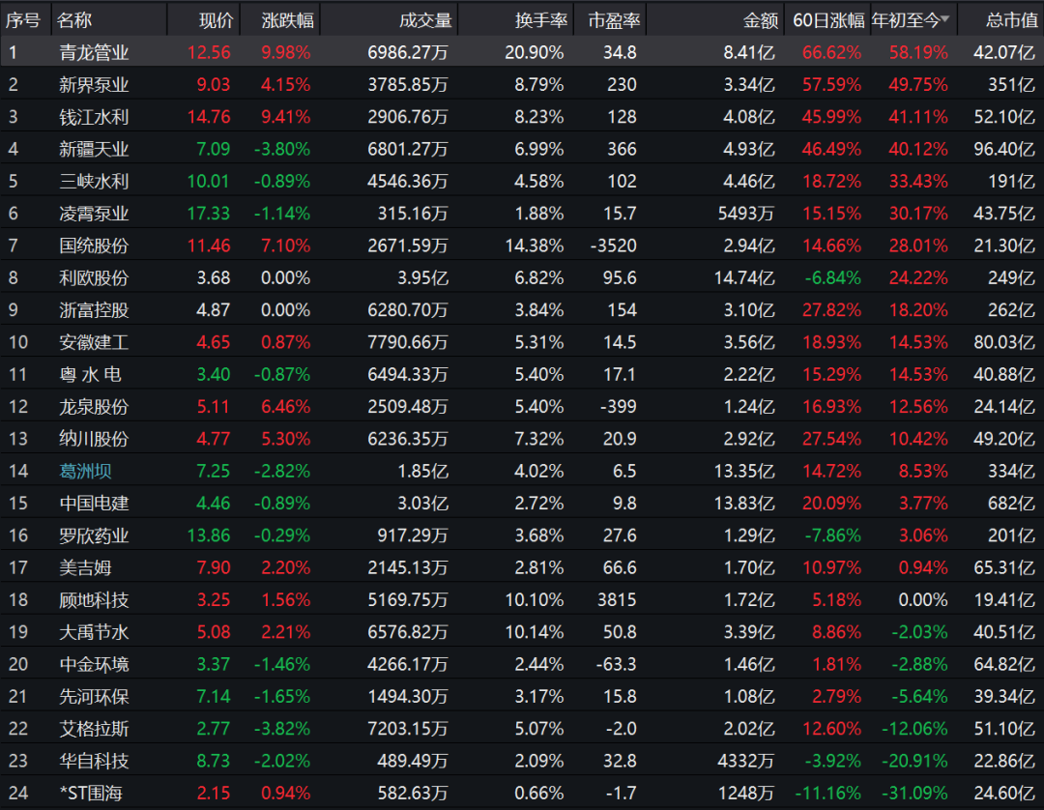This screenshot has width=1044, height=810.
Task: Select the 国统股份 stock name
Action: [94, 246]
